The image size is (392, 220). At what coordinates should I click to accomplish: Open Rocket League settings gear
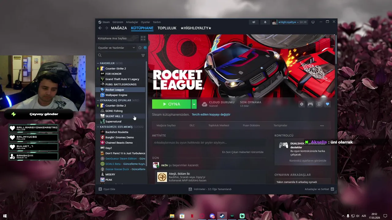coord(302,104)
